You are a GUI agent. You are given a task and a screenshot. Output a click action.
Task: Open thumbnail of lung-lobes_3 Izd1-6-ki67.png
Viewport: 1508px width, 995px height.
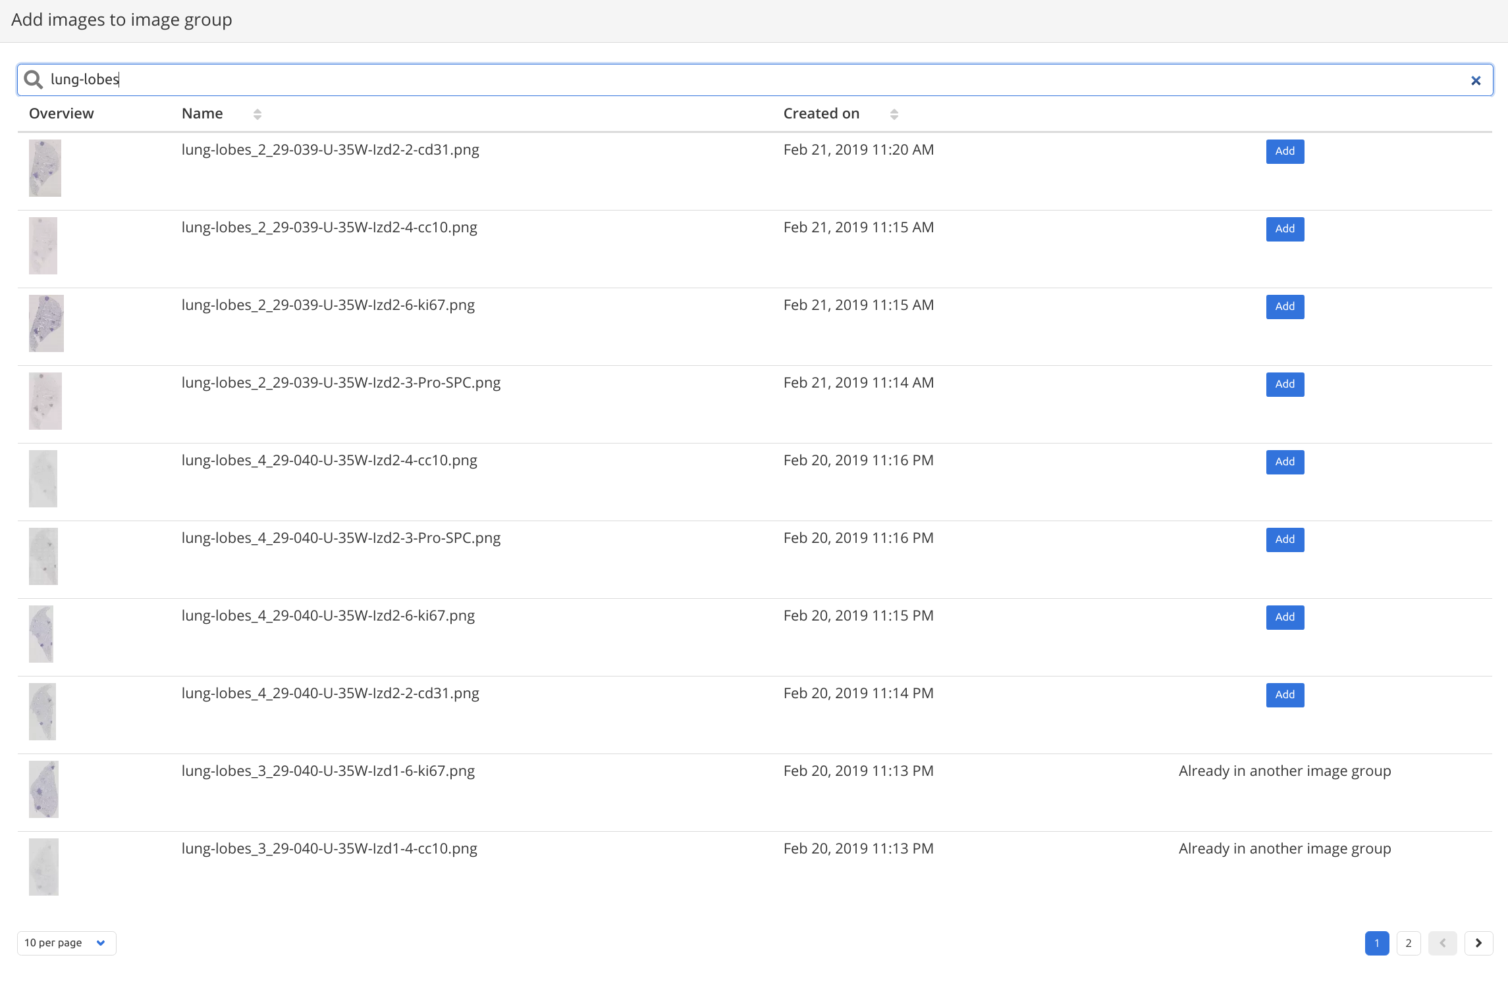click(x=43, y=789)
